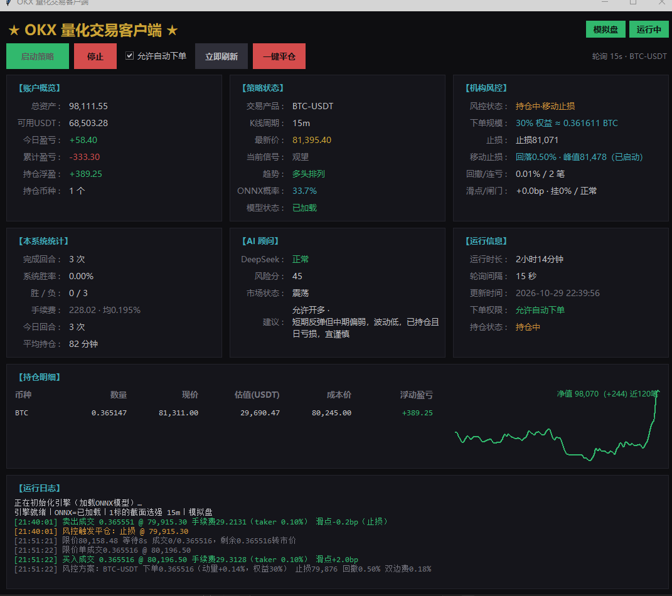Click the K线周期 value 15m
672x596 pixels.
(x=301, y=123)
